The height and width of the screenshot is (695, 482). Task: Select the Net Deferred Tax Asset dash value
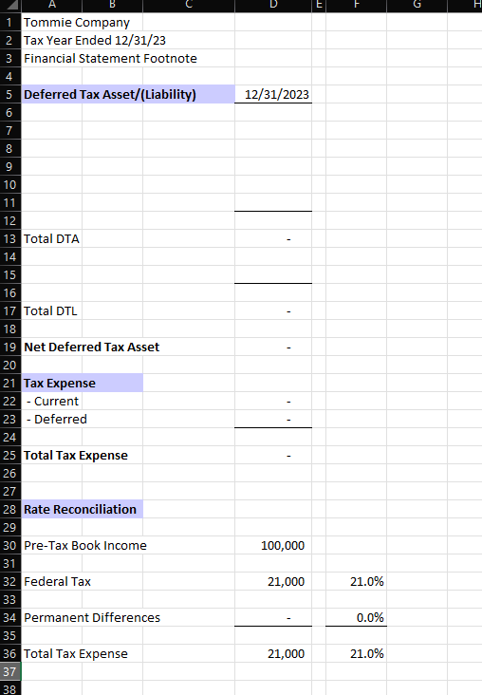tap(273, 347)
